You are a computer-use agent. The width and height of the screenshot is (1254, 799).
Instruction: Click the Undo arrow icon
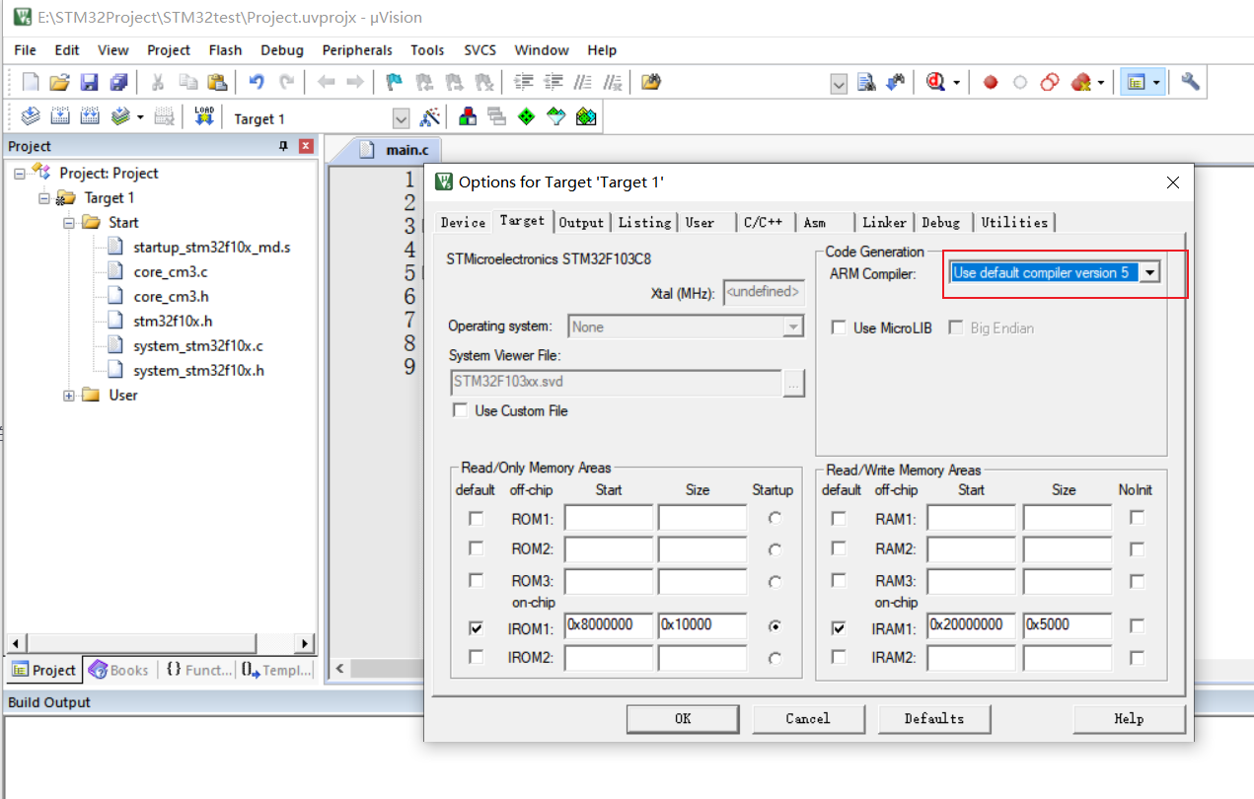pyautogui.click(x=257, y=83)
